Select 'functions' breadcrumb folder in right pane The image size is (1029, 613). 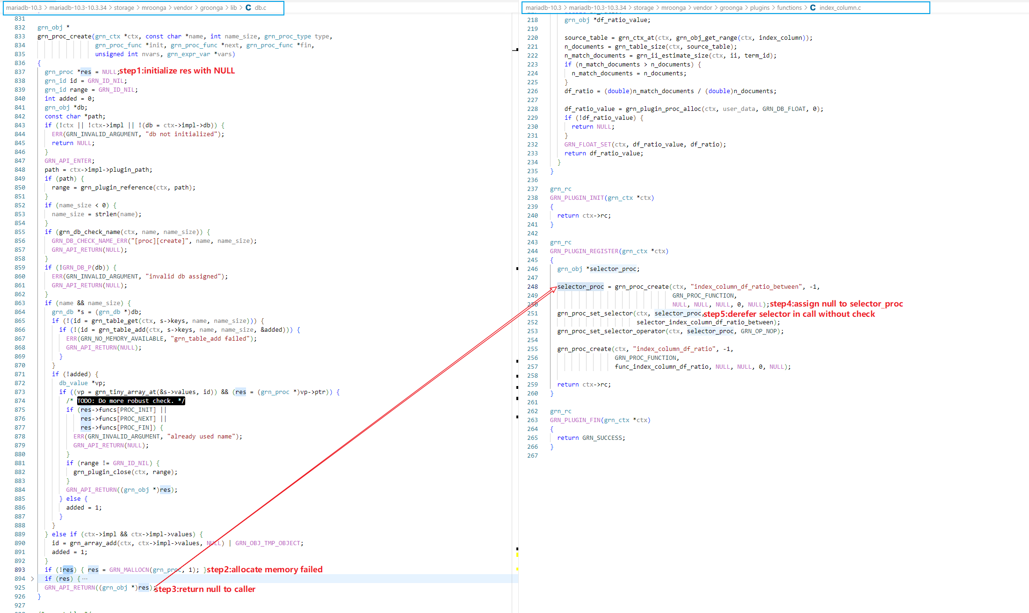789,7
